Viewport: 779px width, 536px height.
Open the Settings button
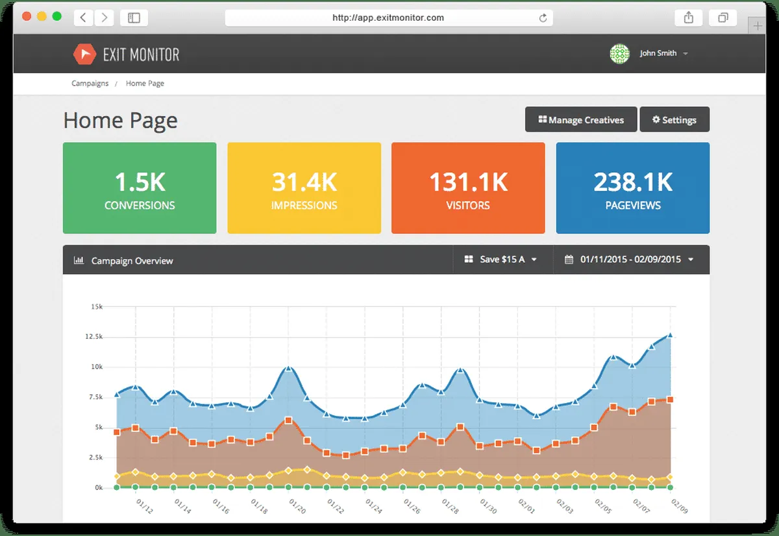coord(674,120)
